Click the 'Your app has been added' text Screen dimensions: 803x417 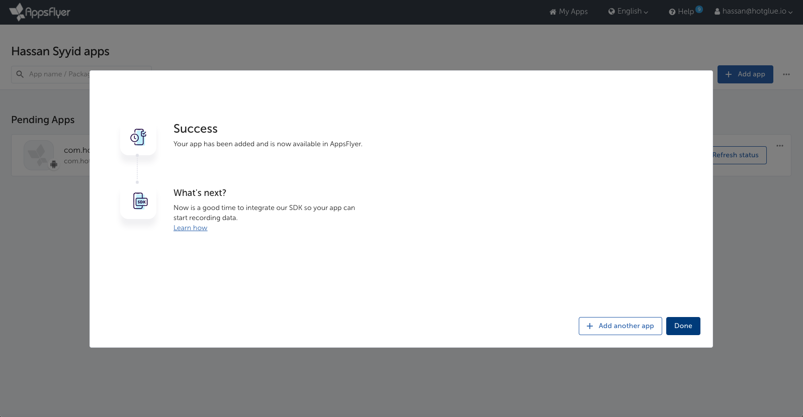267,144
